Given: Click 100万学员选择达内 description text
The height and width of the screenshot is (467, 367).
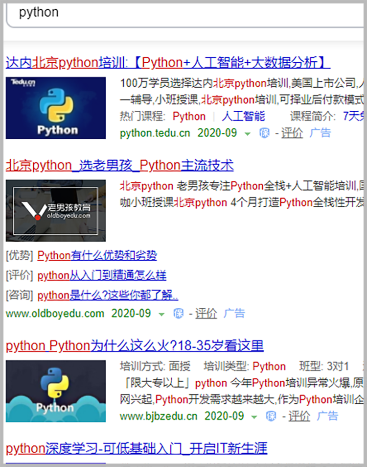Looking at the screenshot, I should pyautogui.click(x=242, y=83).
